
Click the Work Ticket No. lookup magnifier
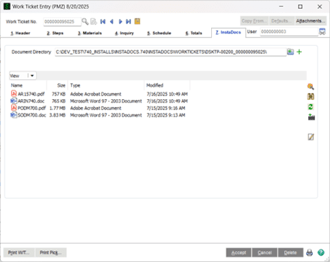85,21
